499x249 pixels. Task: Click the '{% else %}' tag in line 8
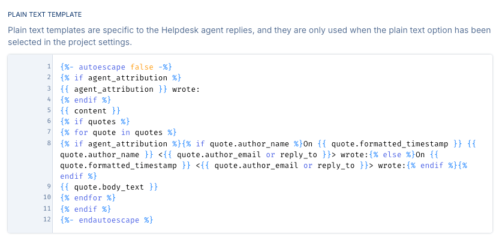point(393,154)
